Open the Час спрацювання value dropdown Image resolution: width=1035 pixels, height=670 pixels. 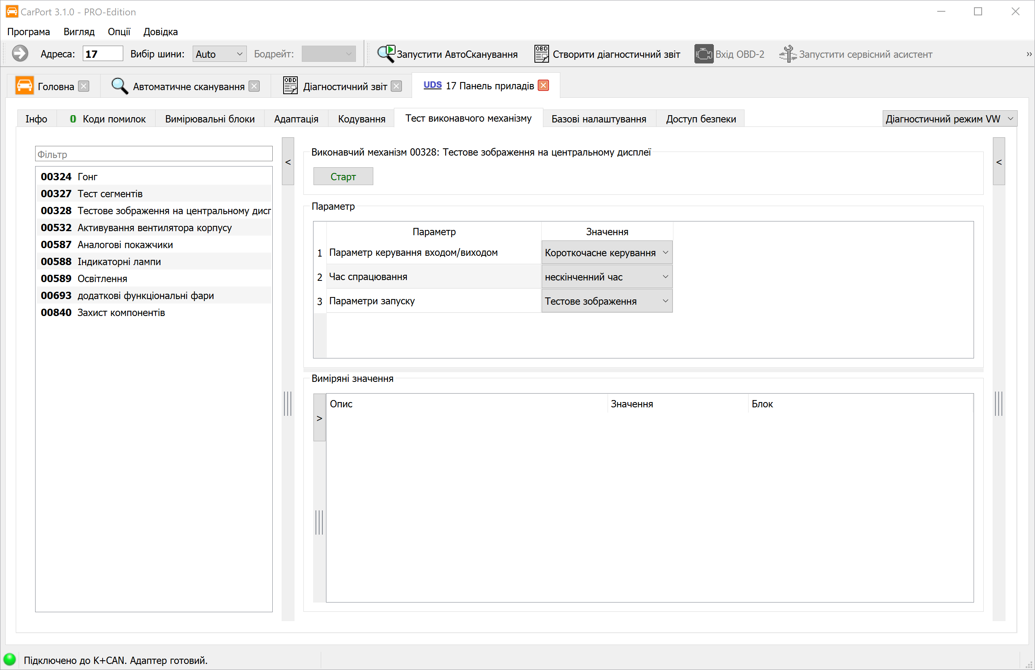tap(607, 277)
